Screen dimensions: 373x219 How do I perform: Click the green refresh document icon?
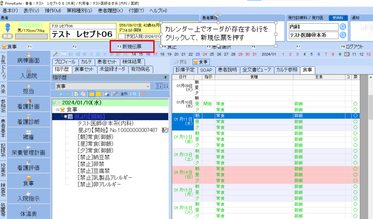76,94
